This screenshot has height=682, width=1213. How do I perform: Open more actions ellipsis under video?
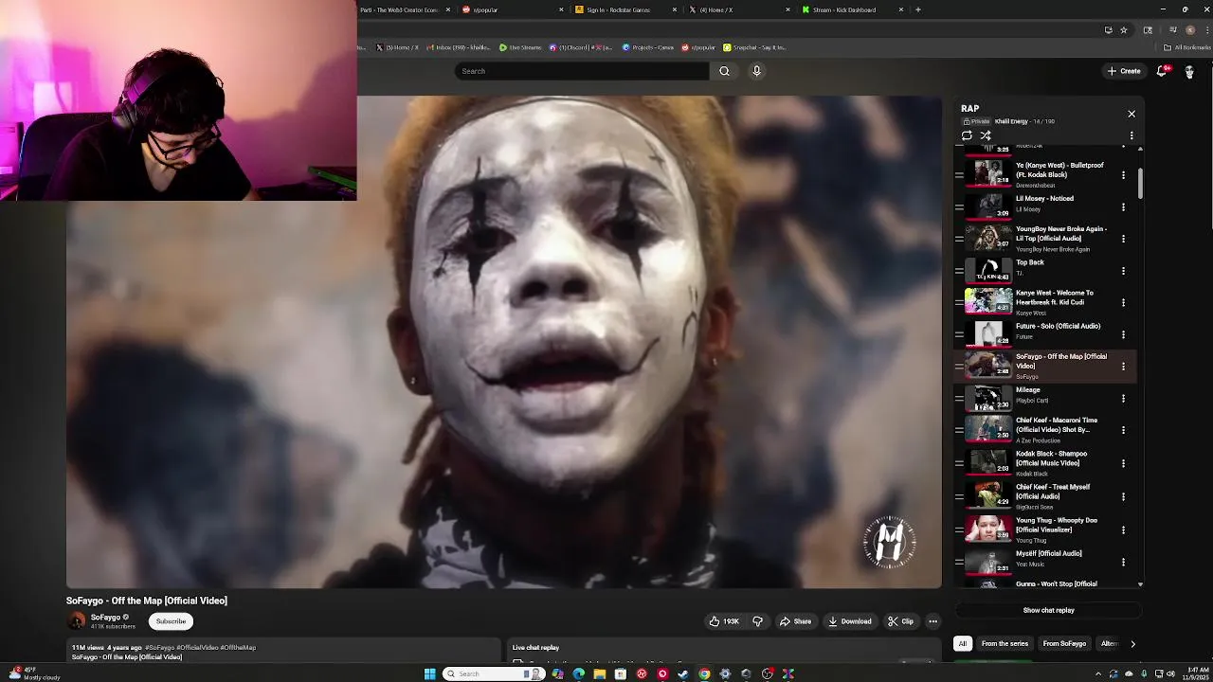(932, 621)
